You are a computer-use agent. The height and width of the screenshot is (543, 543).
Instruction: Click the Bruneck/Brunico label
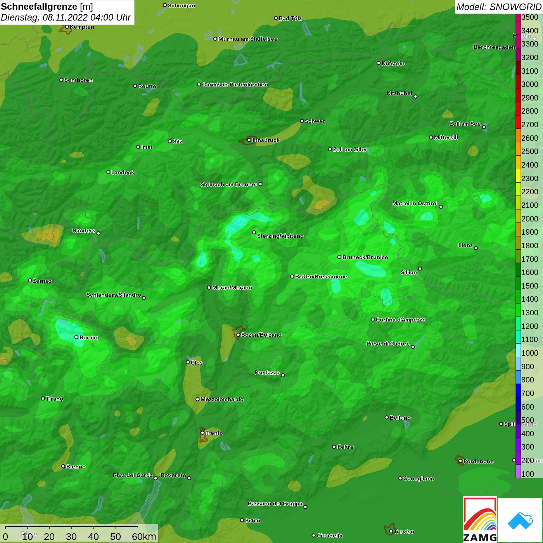365,257
